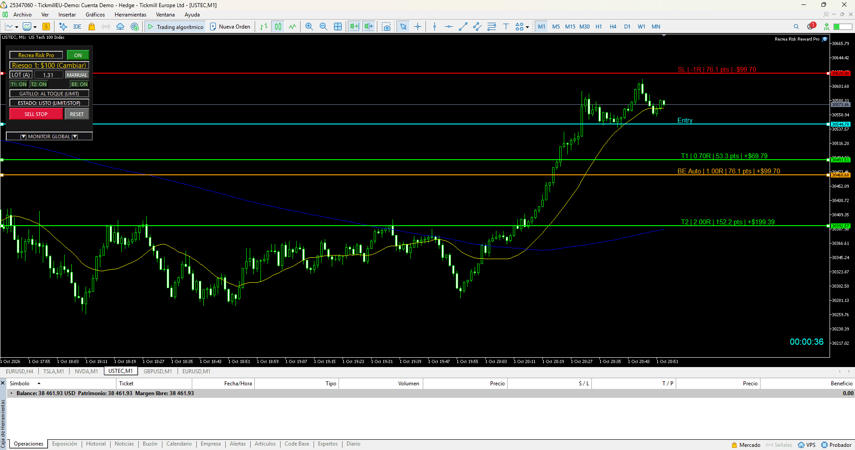Open the graphical objects dropdown arrow
Viewport: 855px width, 450px height.
tap(527, 27)
